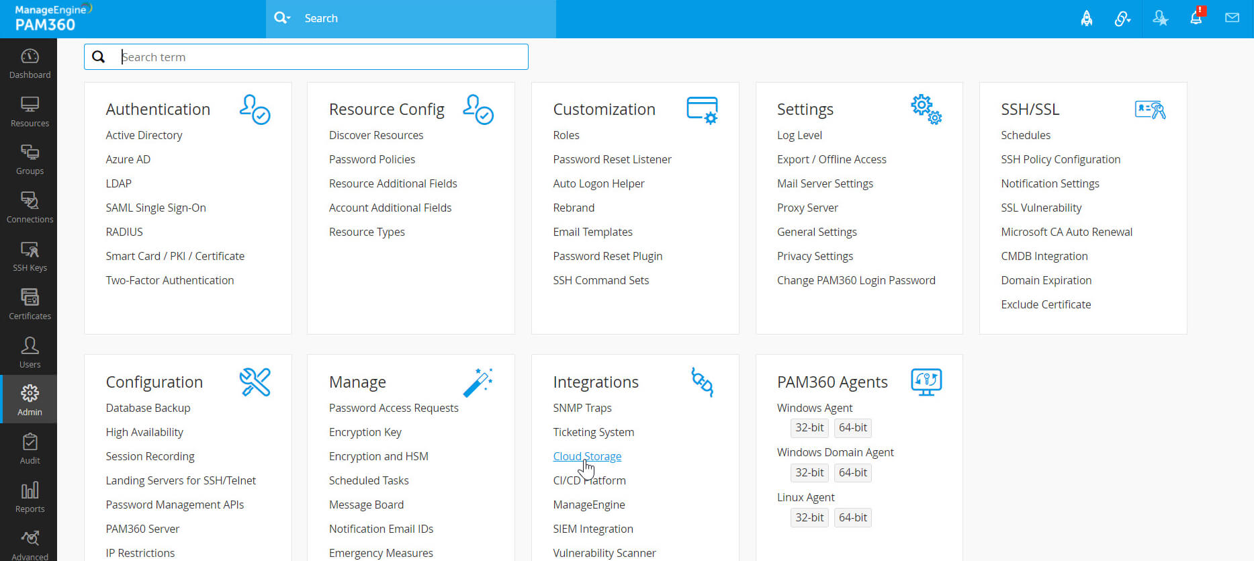
Task: Open SSH Policy Configuration
Action: [x=1061, y=159]
